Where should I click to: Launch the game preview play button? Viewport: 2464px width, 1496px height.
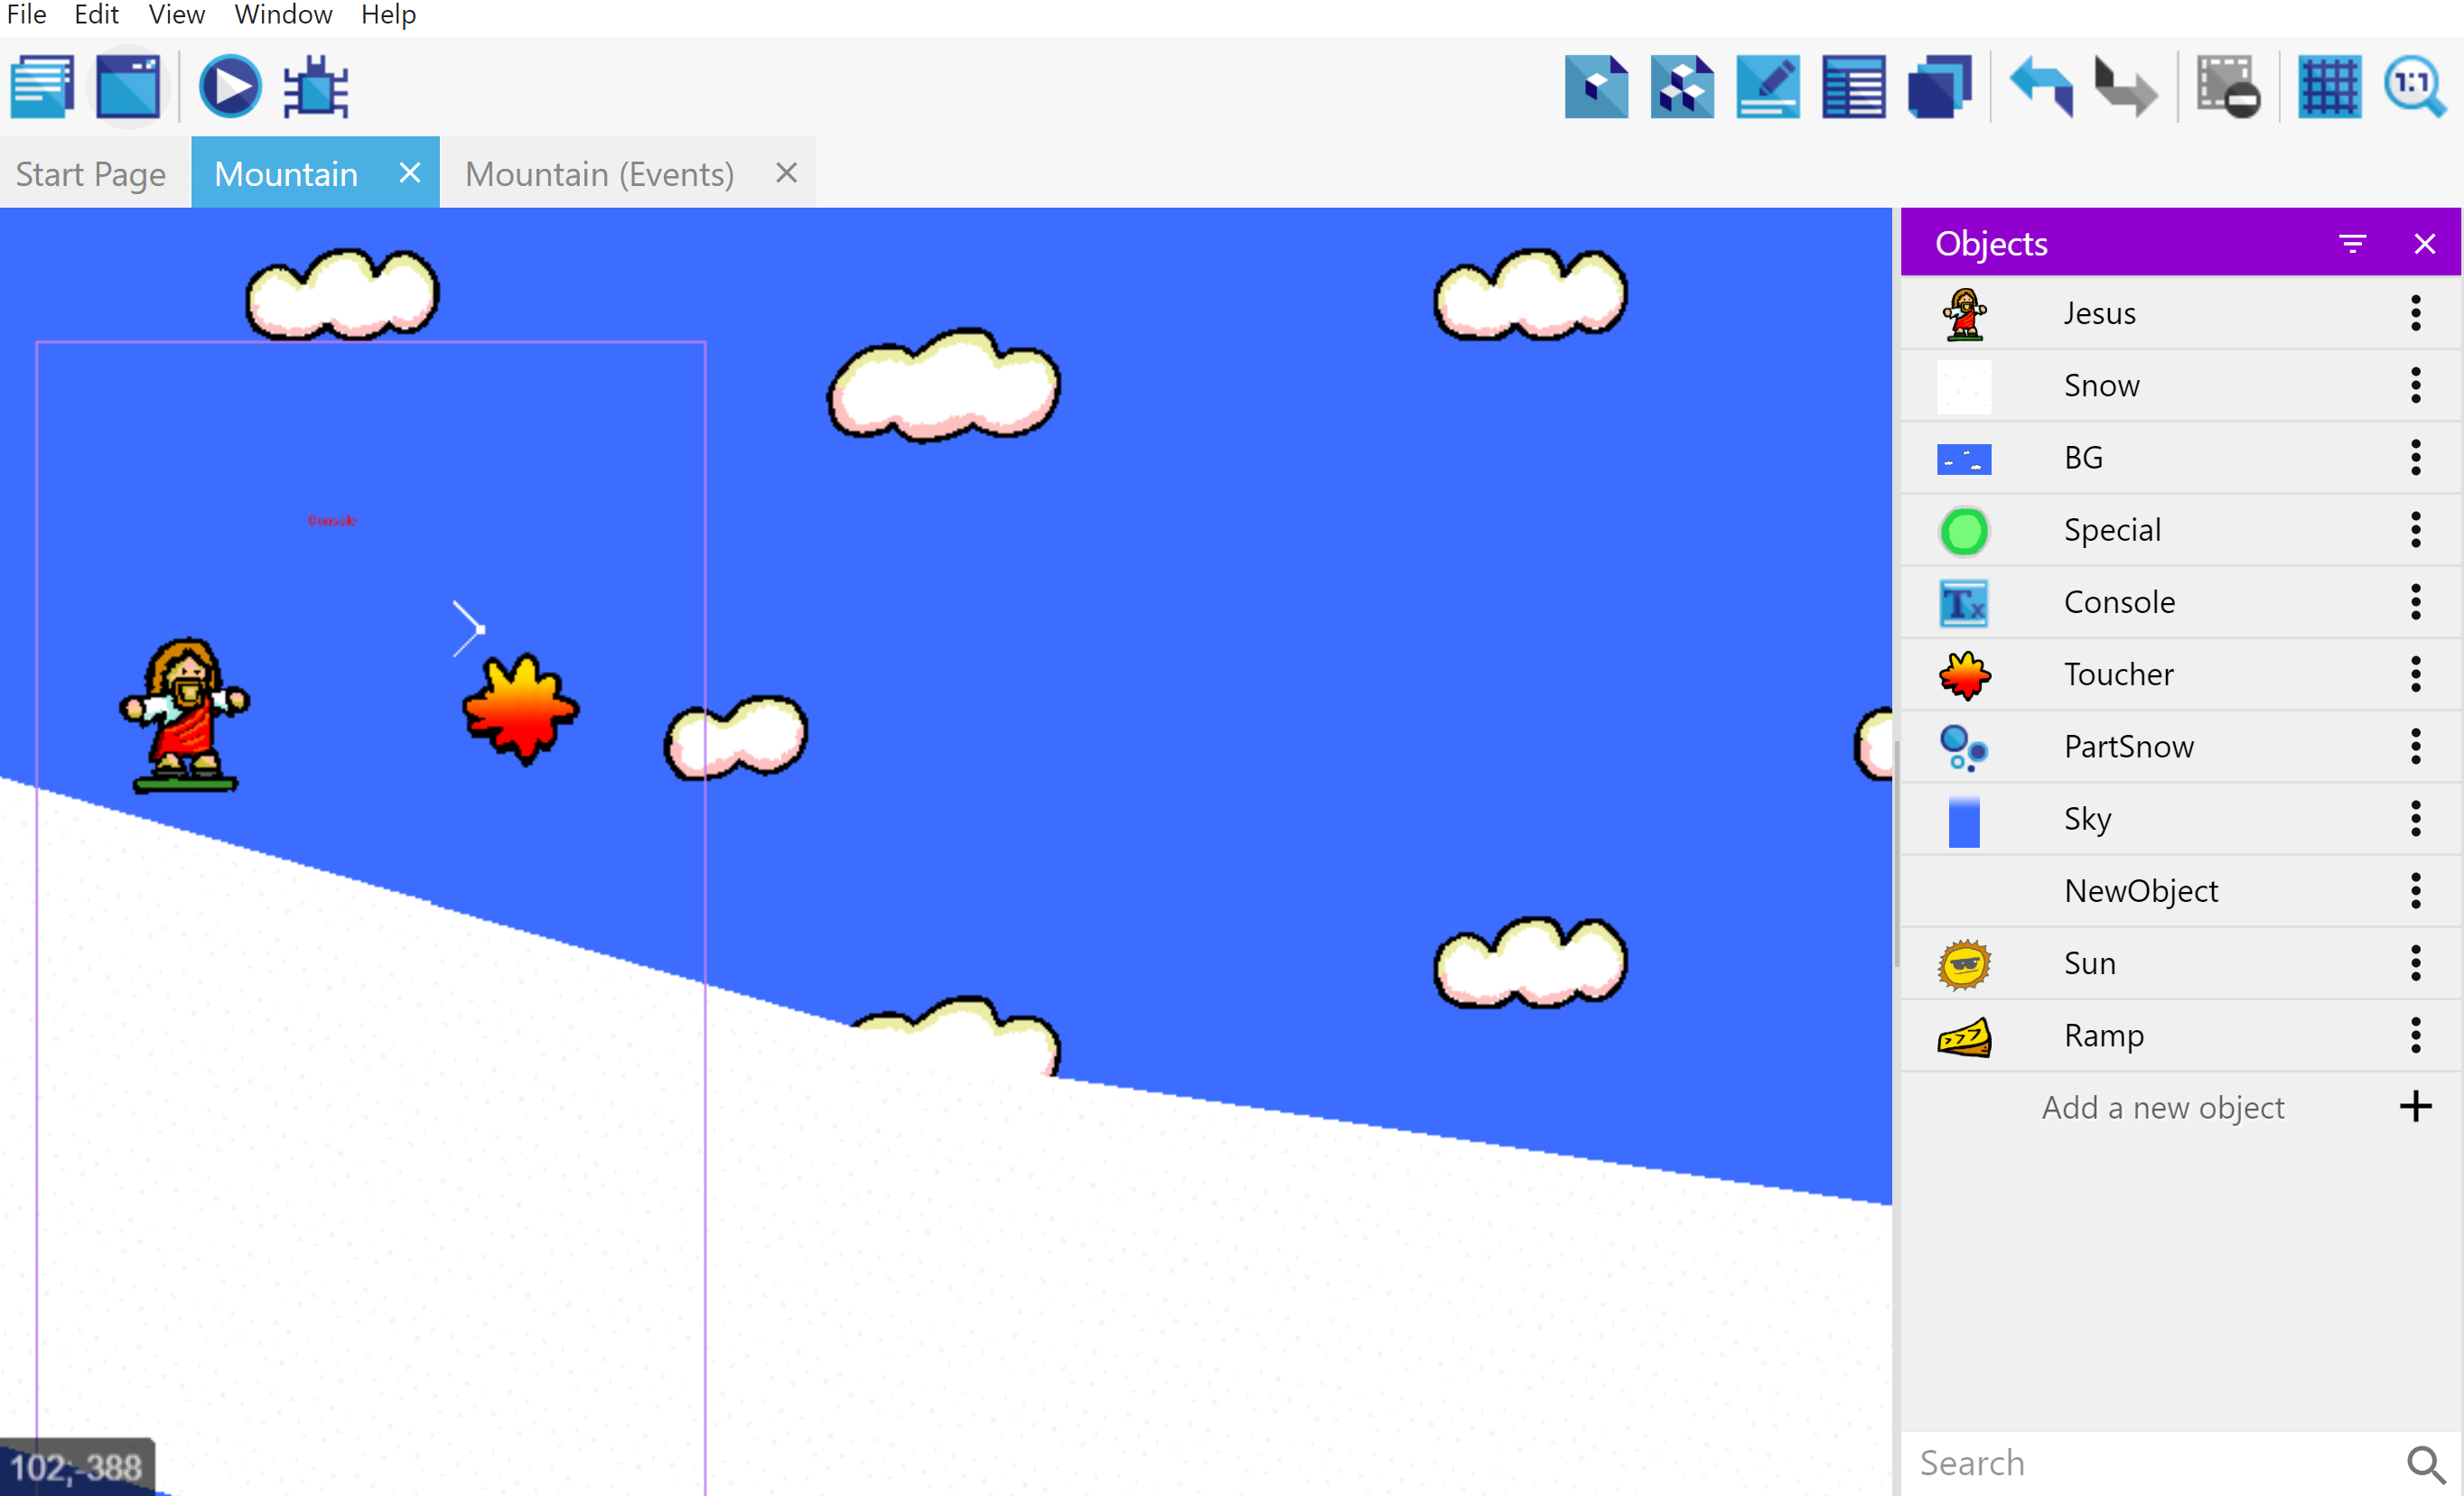(230, 87)
